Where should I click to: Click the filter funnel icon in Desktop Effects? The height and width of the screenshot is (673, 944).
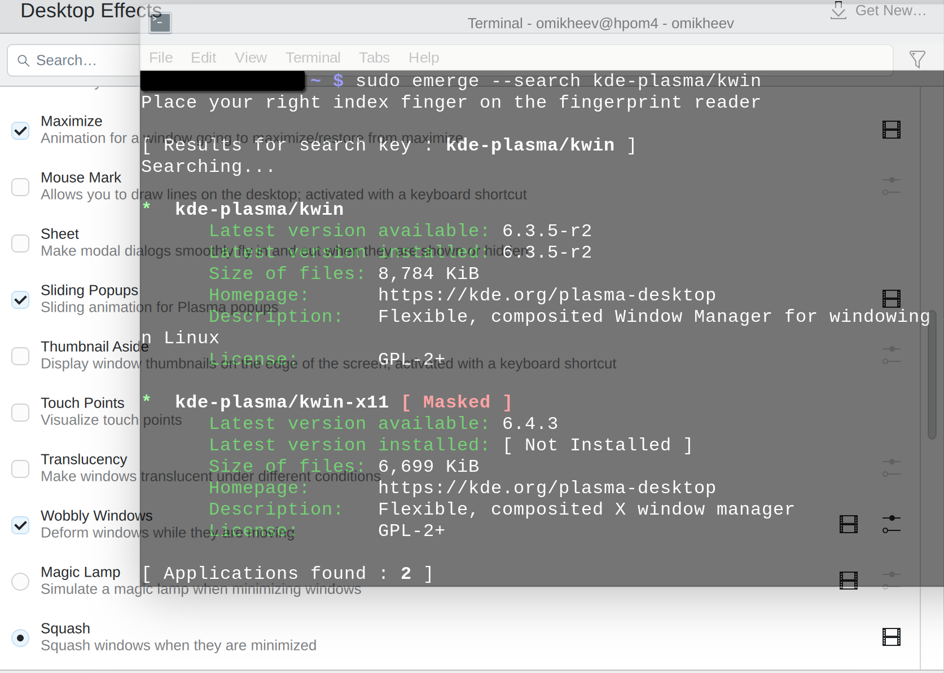(917, 59)
